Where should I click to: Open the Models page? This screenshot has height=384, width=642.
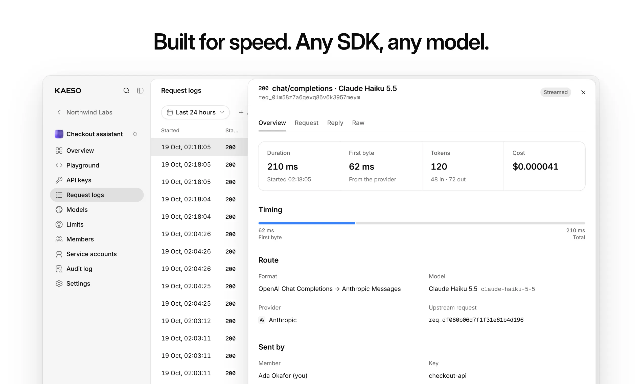[97, 210]
